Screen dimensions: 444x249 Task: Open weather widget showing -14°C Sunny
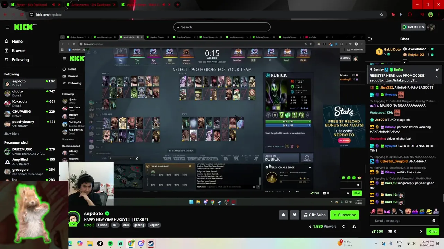coord(345,243)
